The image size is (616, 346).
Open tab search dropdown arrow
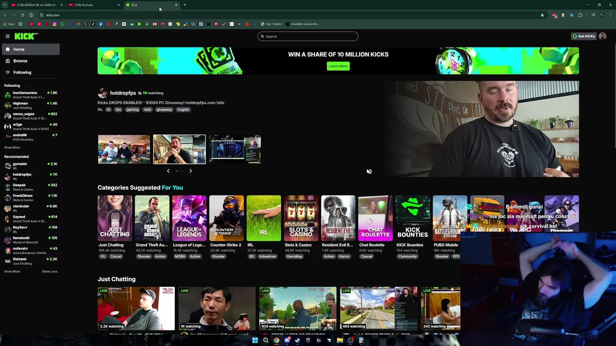[5, 5]
